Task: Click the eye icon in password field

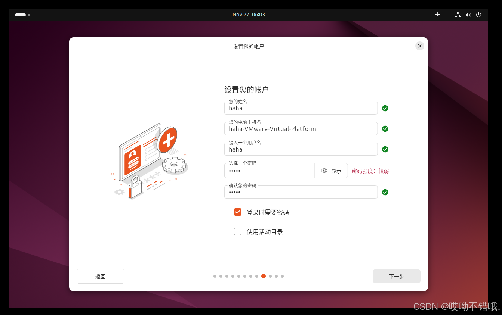Action: click(324, 171)
